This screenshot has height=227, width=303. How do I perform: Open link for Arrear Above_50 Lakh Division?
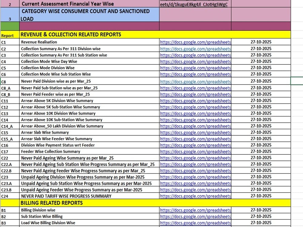195,126
